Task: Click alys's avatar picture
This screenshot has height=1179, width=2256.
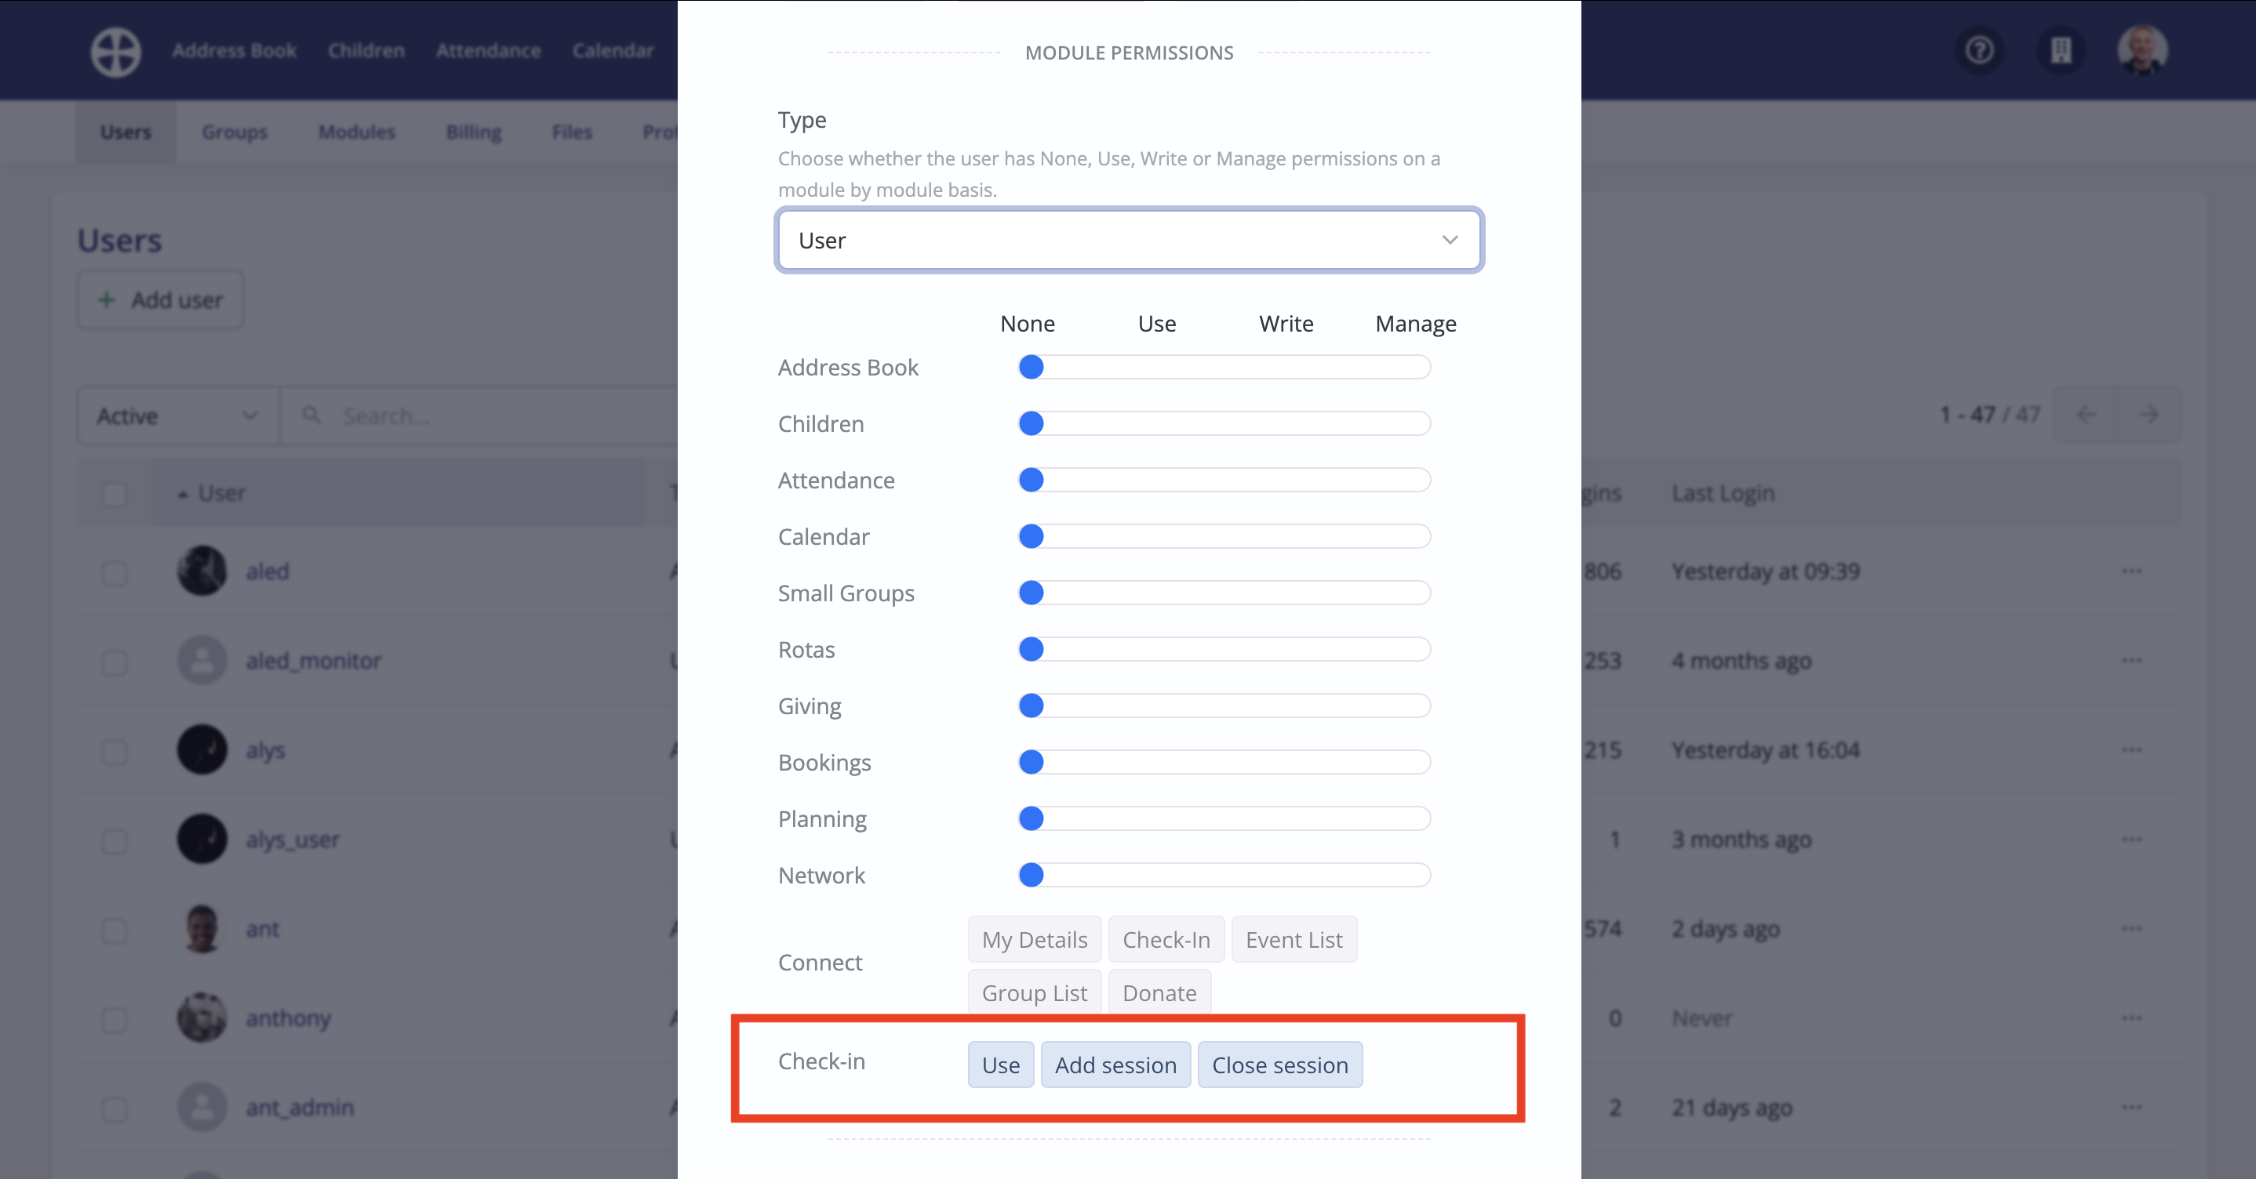Action: pyautogui.click(x=202, y=750)
